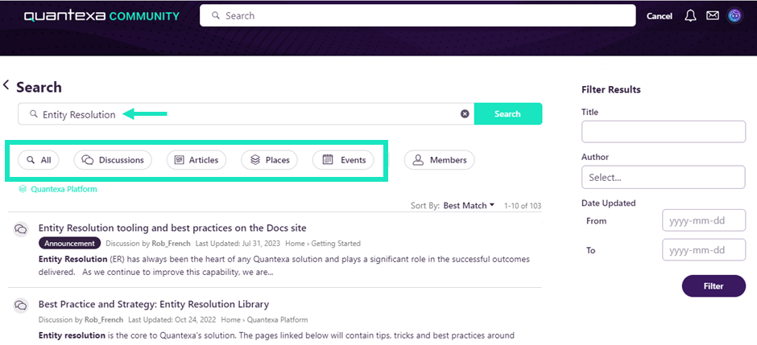Screen dimensions: 757x345
Task: Filter results to Articles
Action: pyautogui.click(x=196, y=160)
